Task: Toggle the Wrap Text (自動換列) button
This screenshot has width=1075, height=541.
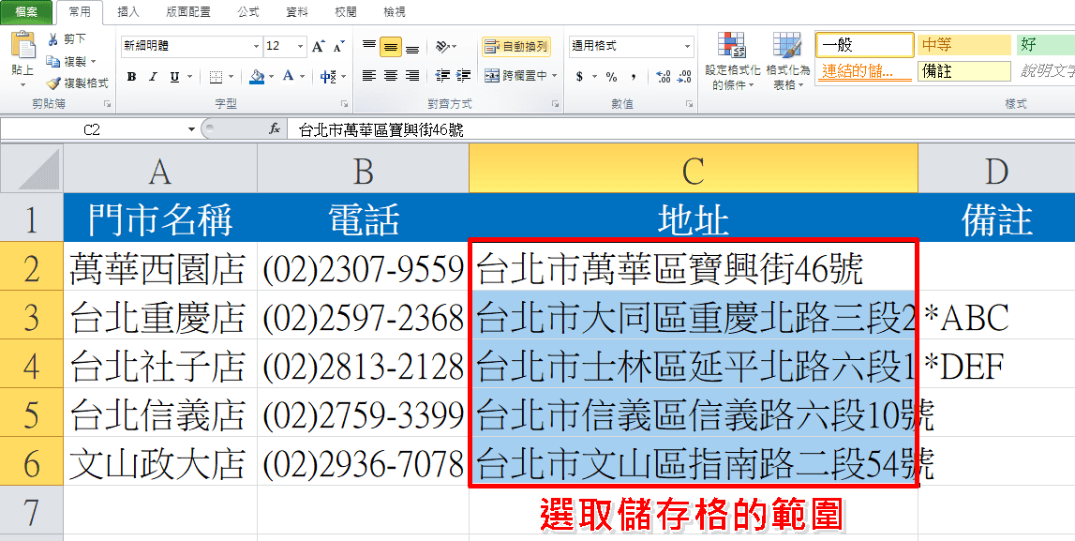Action: point(516,47)
